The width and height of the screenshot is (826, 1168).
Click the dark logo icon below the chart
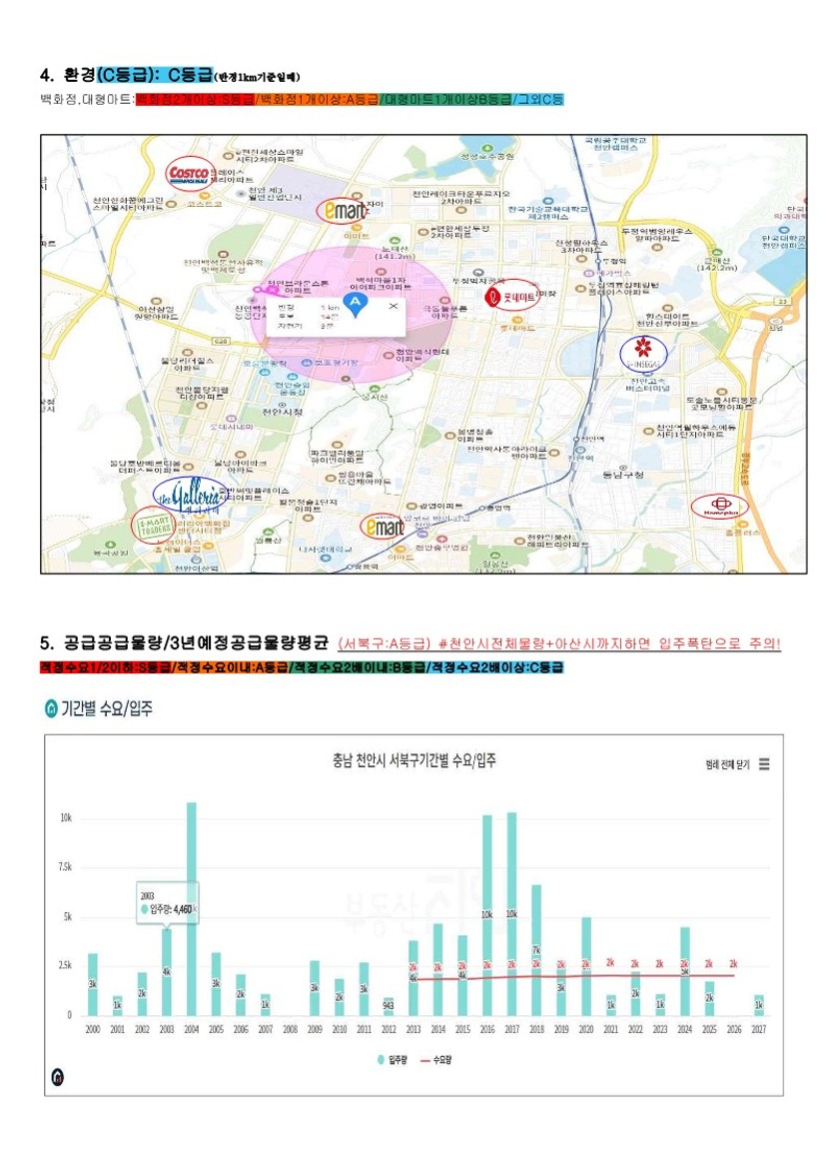pyautogui.click(x=57, y=1076)
